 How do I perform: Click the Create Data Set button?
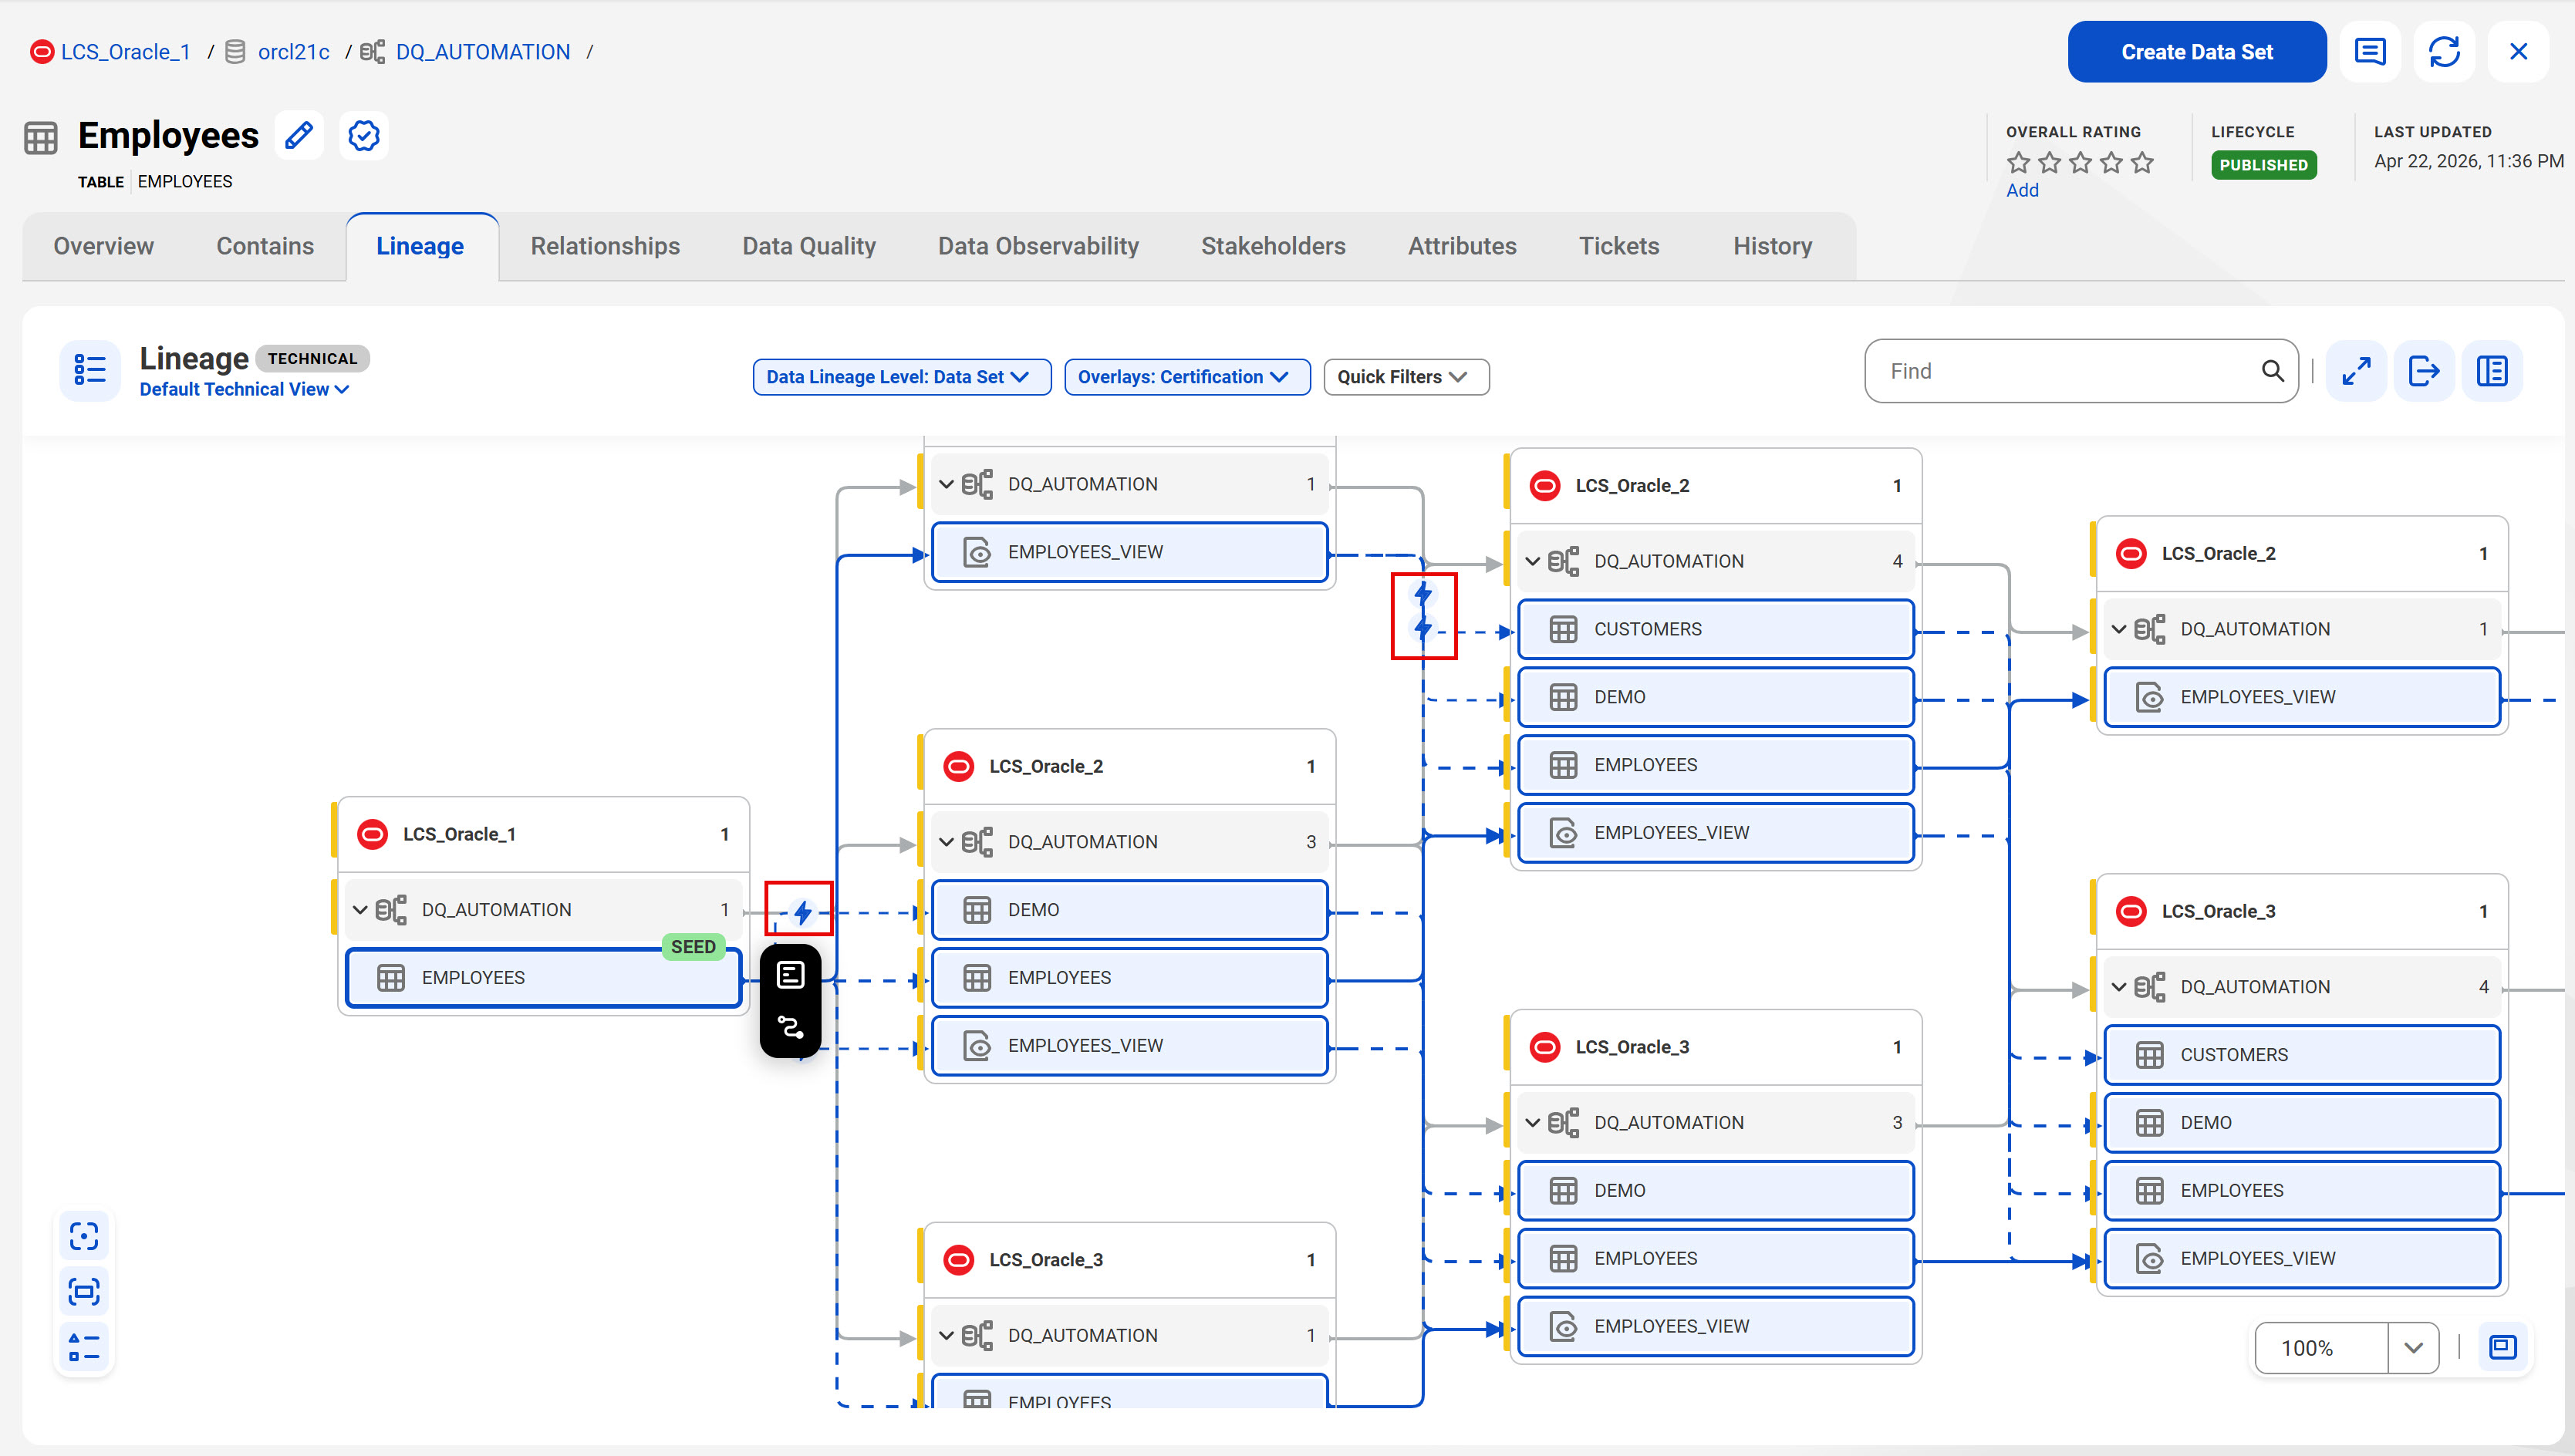[2197, 52]
